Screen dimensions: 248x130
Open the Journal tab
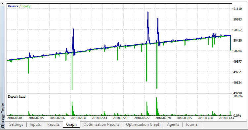point(192,124)
